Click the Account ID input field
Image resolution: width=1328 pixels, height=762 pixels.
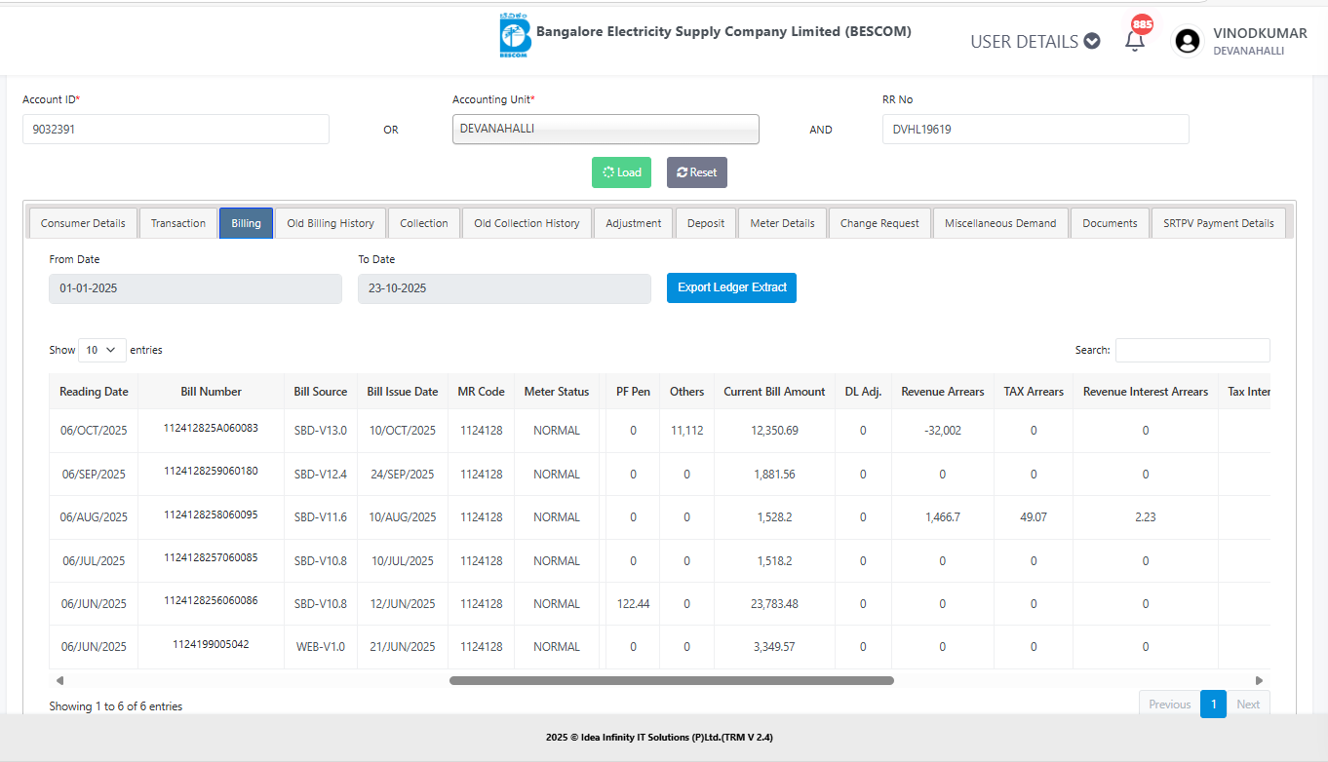176,129
